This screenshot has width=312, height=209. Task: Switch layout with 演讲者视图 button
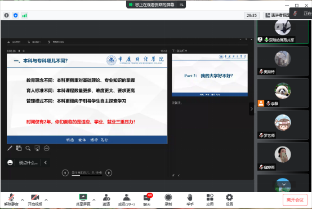277,15
